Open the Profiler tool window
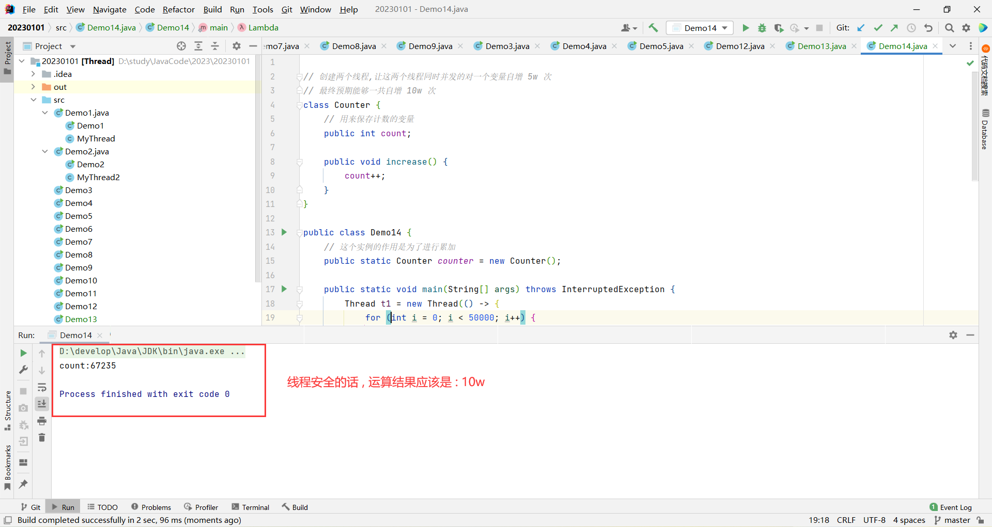992x527 pixels. coord(201,507)
